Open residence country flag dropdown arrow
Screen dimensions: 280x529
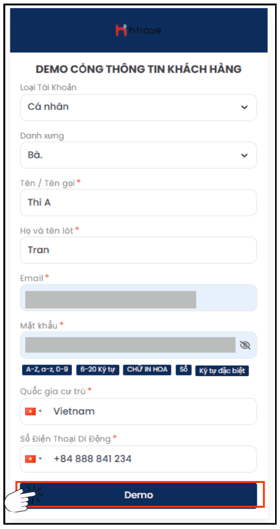coord(41,412)
